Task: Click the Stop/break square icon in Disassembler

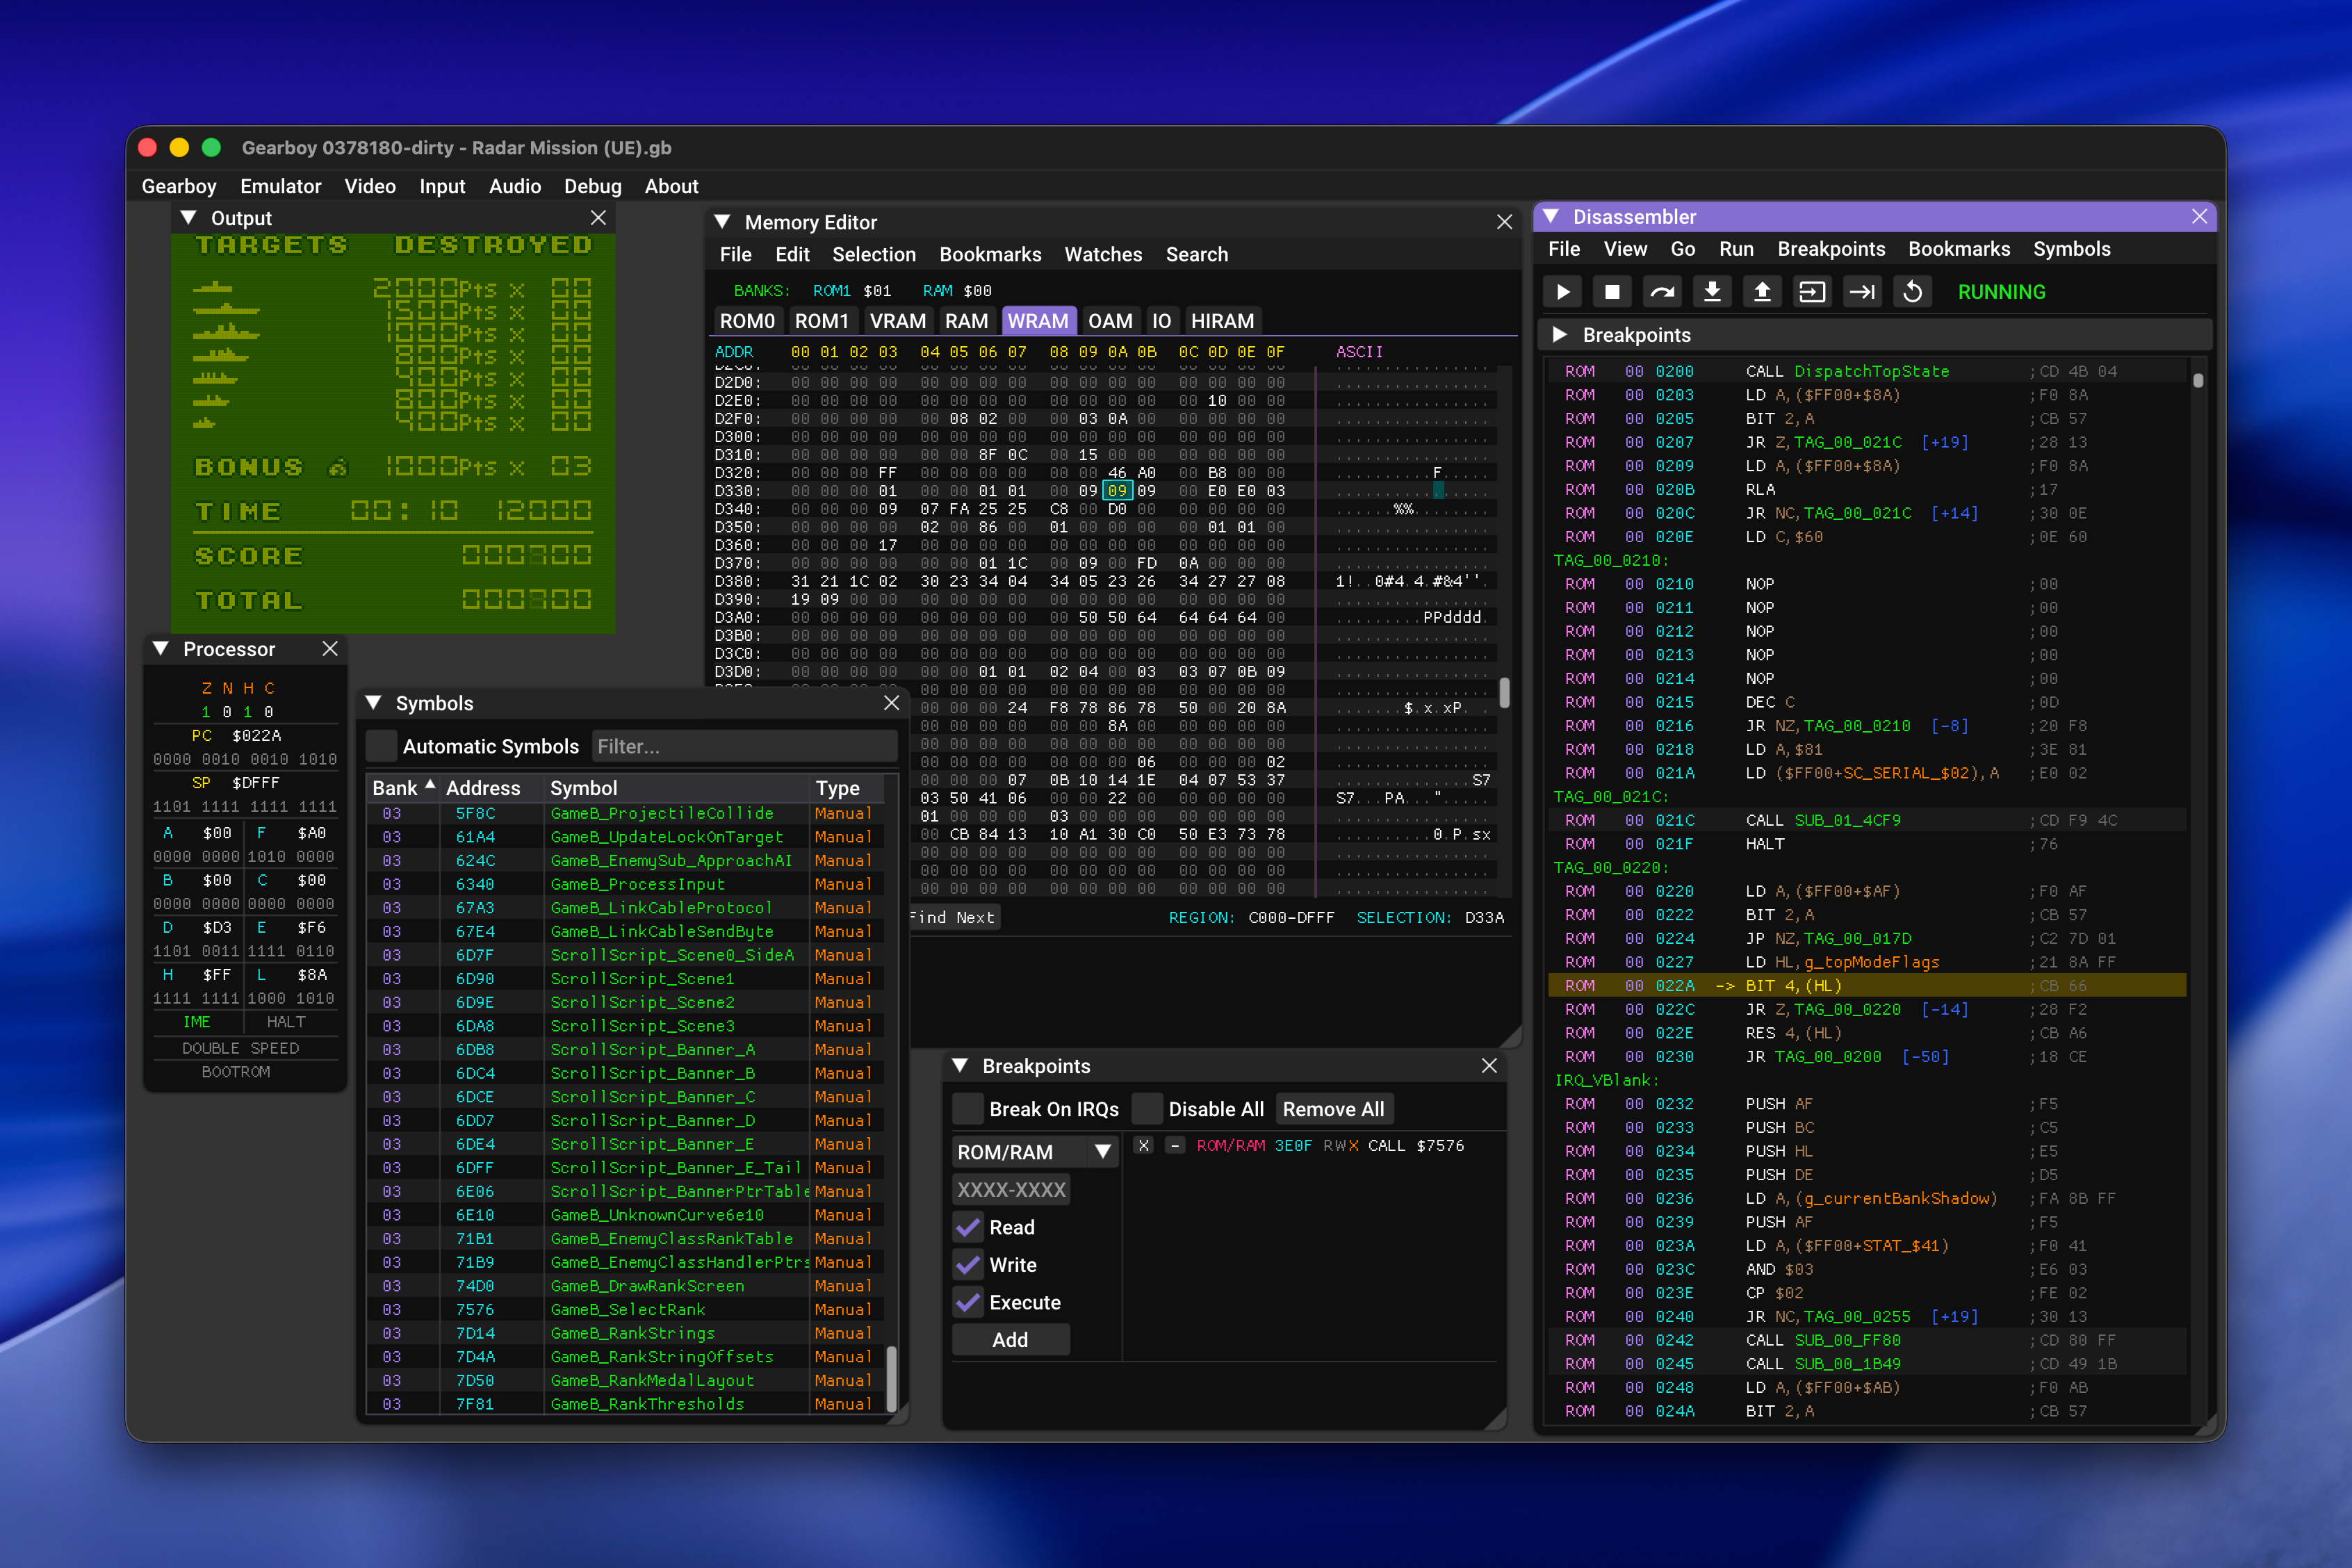Action: (x=1612, y=291)
